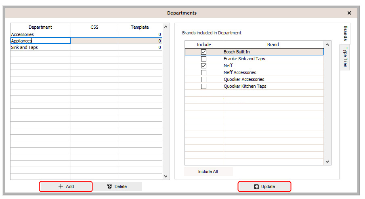Viewport: 365px width, 199px height.
Task: Tick the Quooker Accessories checkbox
Action: [203, 79]
